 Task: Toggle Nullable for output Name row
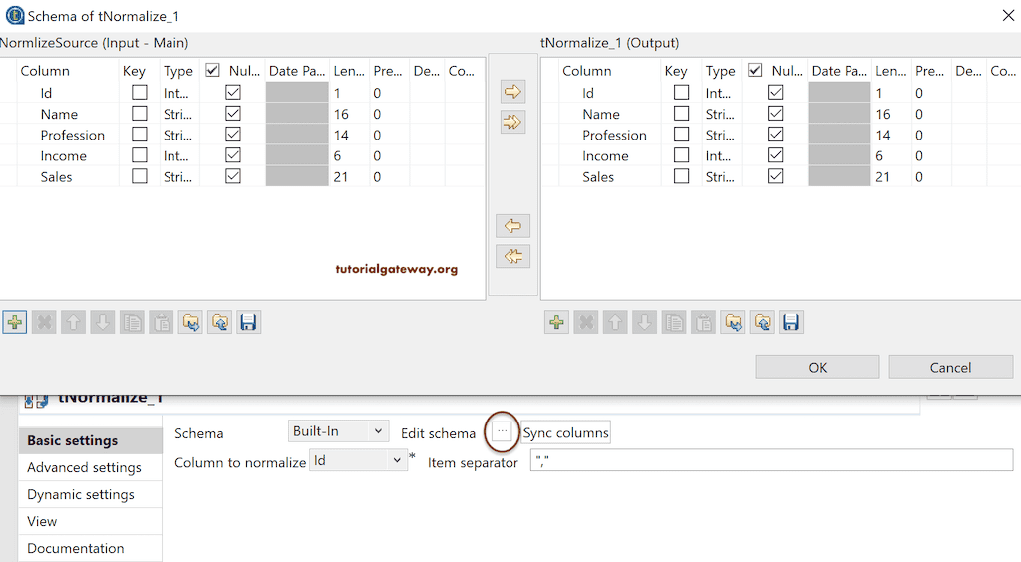pyautogui.click(x=775, y=114)
